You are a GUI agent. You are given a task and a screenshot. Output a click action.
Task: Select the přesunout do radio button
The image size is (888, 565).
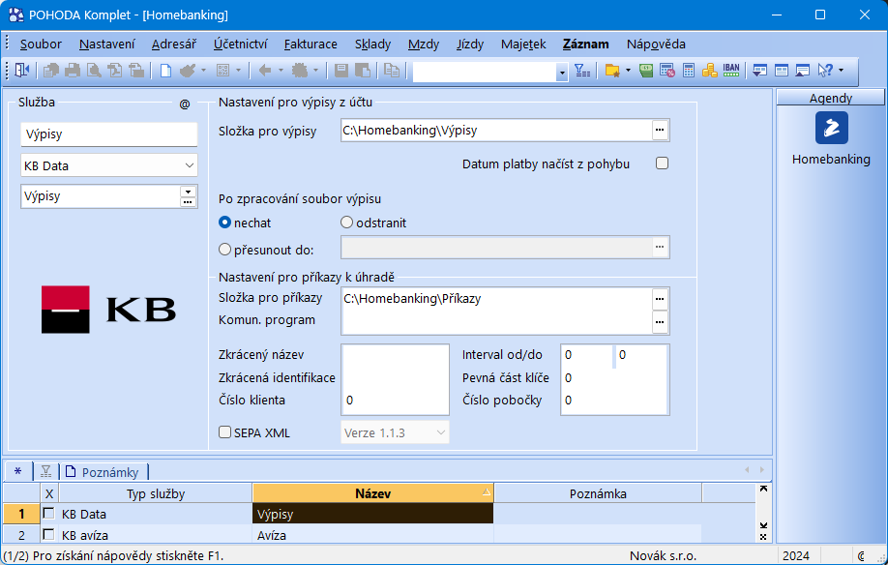coord(224,249)
